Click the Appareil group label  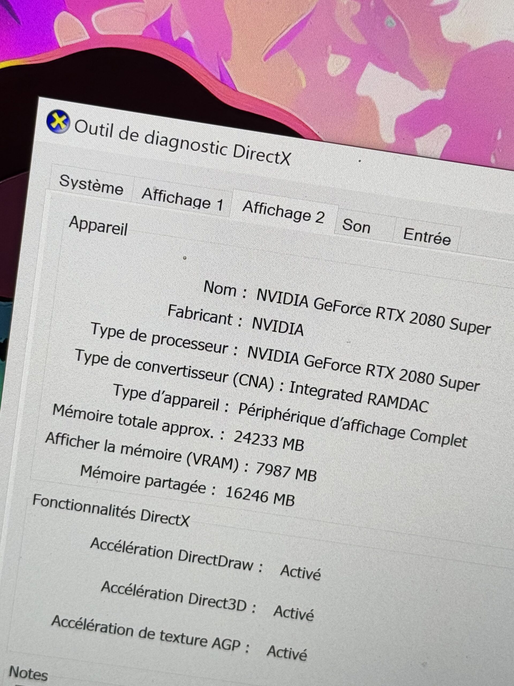click(98, 226)
